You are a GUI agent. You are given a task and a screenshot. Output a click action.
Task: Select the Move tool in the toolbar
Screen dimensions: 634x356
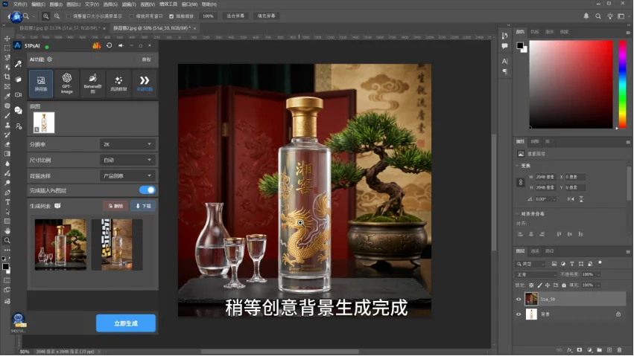[x=7, y=39]
